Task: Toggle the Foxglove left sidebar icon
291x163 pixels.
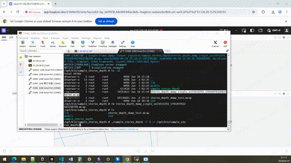Action: pyautogui.click(x=252, y=30)
